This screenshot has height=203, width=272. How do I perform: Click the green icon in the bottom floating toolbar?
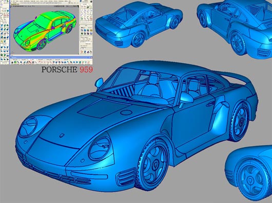pyautogui.click(x=15, y=62)
